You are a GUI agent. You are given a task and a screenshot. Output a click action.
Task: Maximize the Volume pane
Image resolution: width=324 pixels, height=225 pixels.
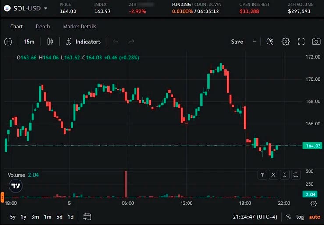pyautogui.click(x=296, y=175)
